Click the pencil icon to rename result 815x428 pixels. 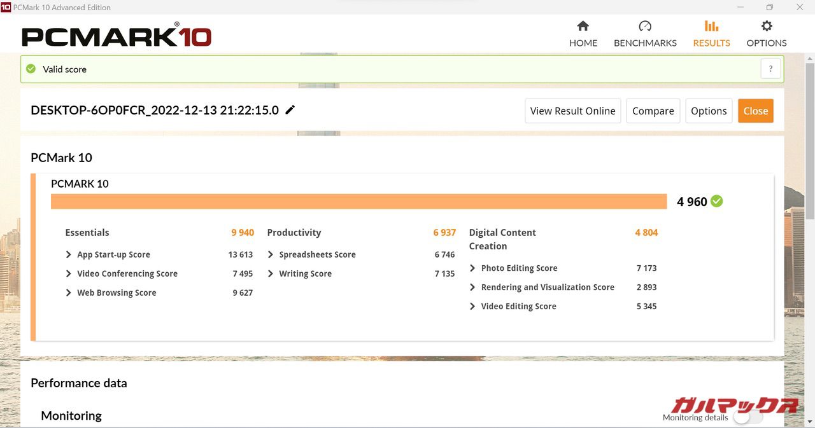(290, 110)
